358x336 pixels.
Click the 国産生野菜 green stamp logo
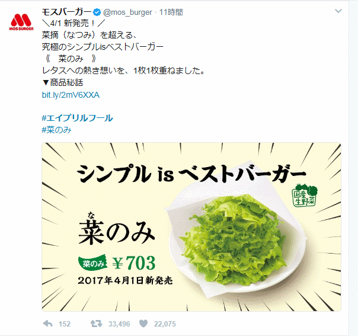(x=305, y=196)
